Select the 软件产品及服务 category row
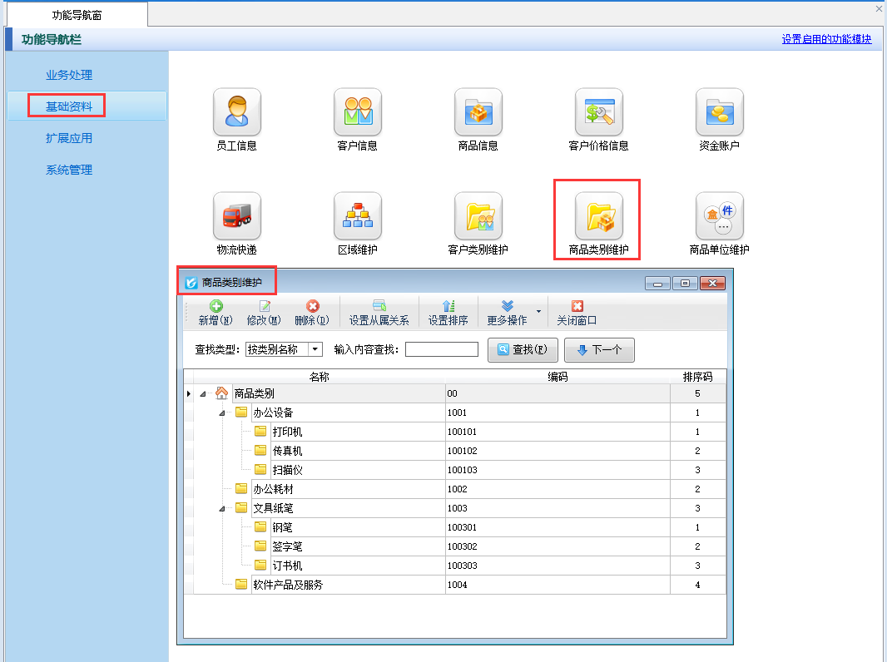Image resolution: width=887 pixels, height=662 pixels. click(288, 585)
